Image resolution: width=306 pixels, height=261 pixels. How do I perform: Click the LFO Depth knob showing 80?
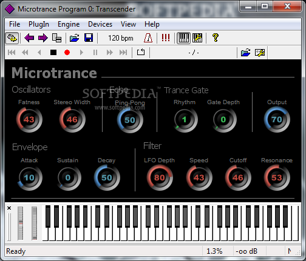pyautogui.click(x=160, y=178)
